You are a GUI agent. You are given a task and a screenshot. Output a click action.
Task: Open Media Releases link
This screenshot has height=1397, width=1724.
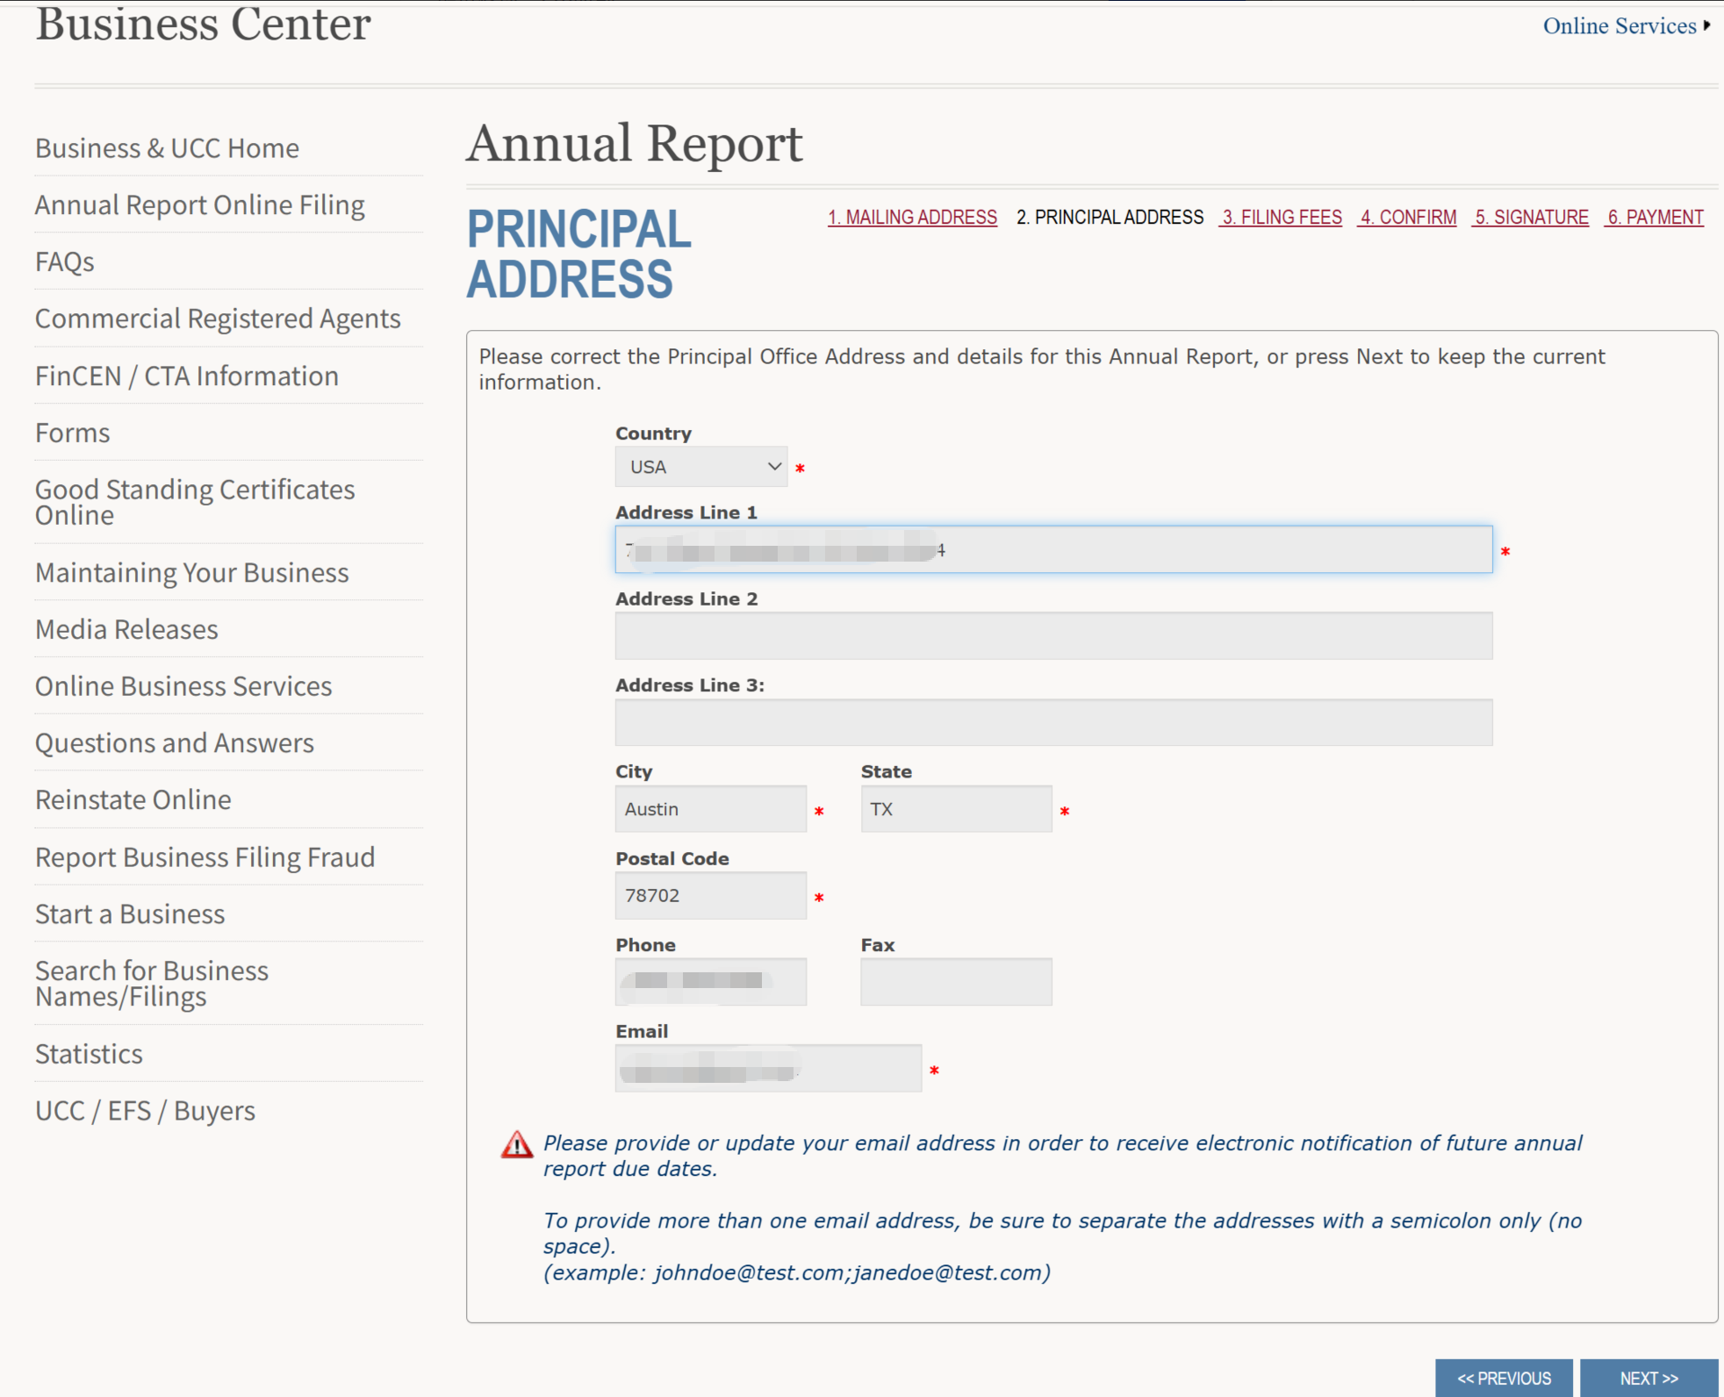pyautogui.click(x=126, y=629)
